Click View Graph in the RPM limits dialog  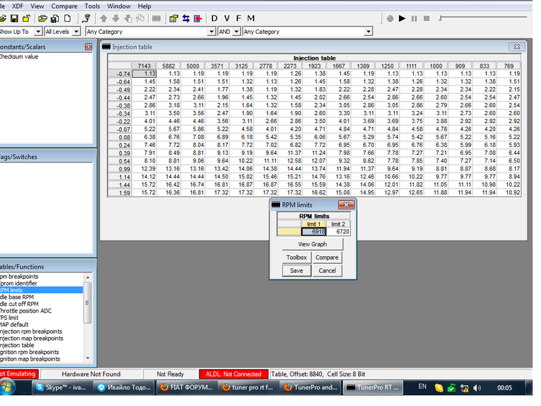point(312,244)
